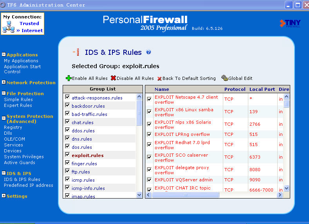Viewport: 309px width, 224px height.
Task: Open the Devices page
Action: 13,151
